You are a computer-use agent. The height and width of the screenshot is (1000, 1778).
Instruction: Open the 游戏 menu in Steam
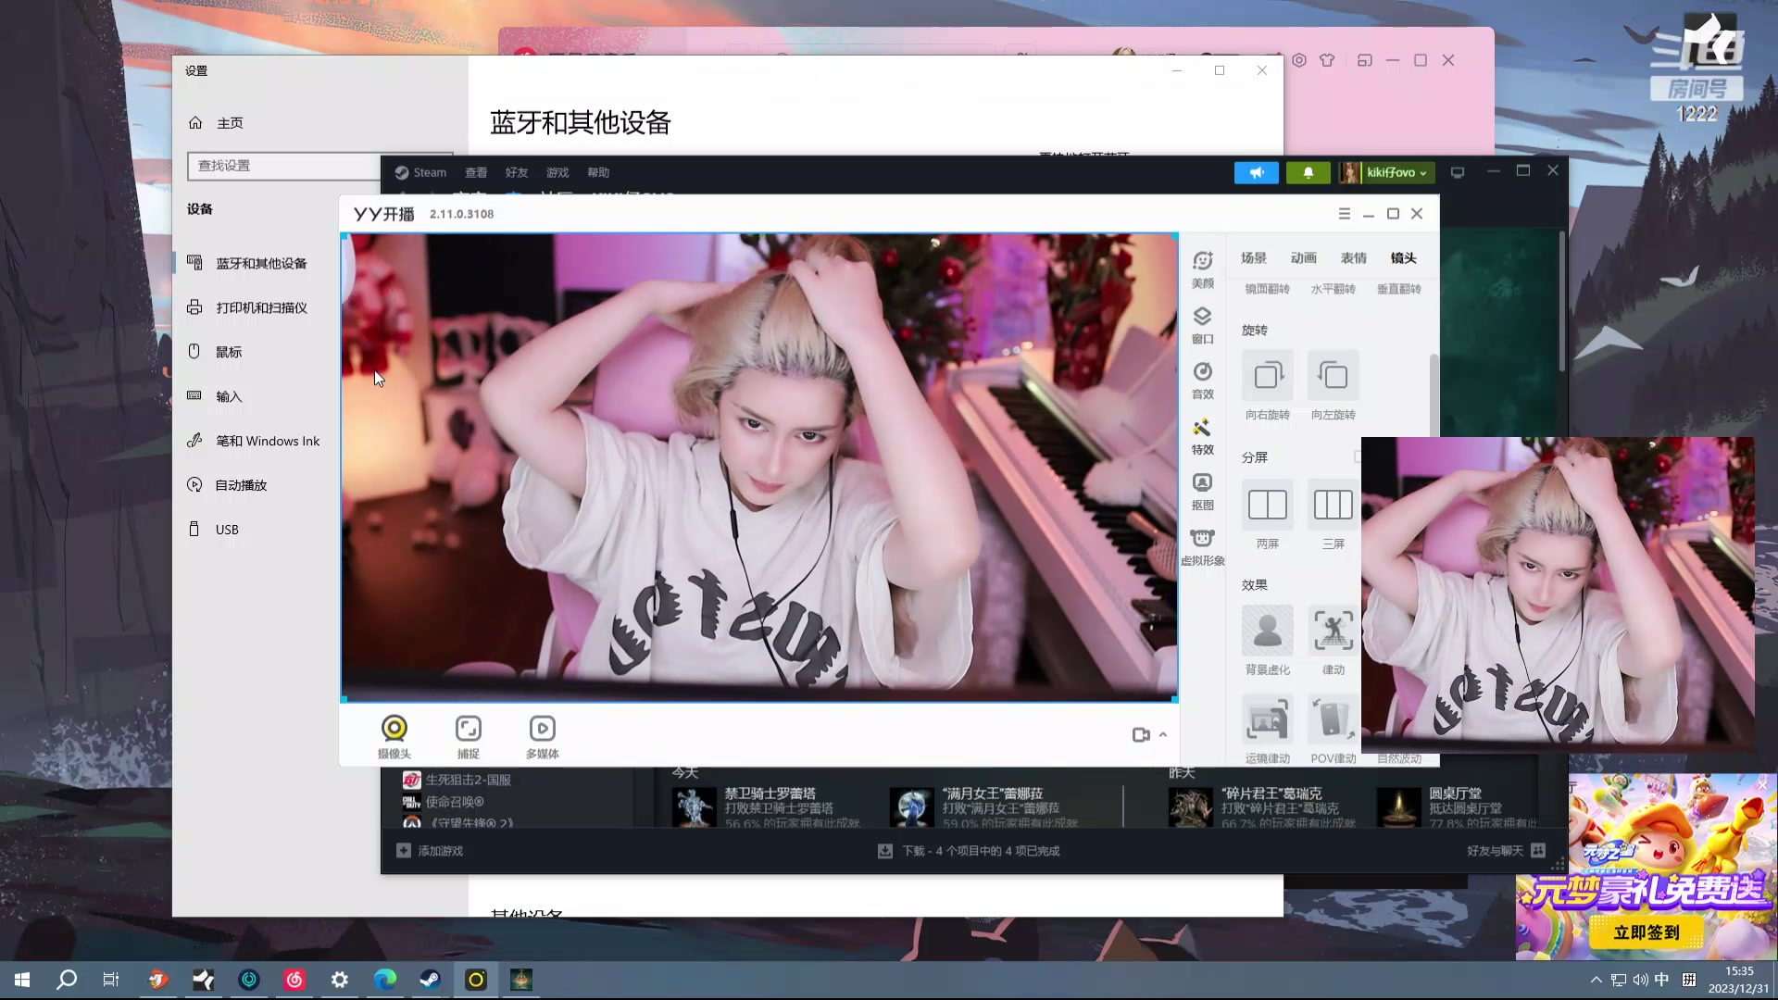[x=557, y=172]
